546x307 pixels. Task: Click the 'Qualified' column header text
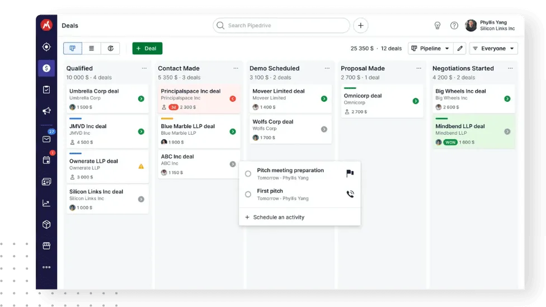click(x=79, y=69)
